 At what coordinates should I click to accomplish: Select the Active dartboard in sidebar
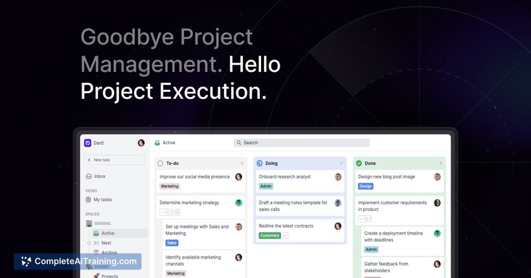pos(120,233)
